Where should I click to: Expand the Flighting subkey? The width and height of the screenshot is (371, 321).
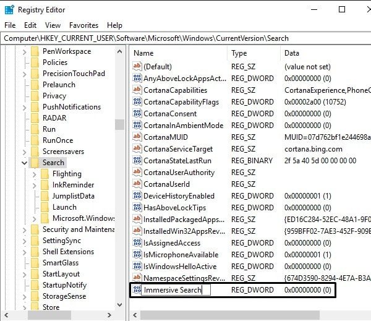34,174
